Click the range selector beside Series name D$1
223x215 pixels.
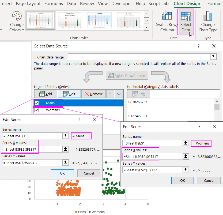tap(66, 136)
